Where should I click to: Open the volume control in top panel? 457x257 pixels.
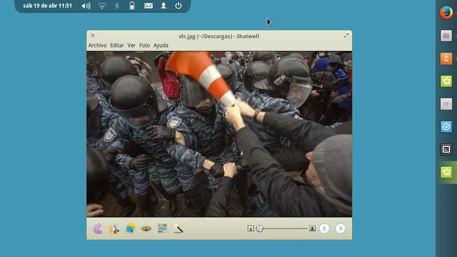(86, 6)
